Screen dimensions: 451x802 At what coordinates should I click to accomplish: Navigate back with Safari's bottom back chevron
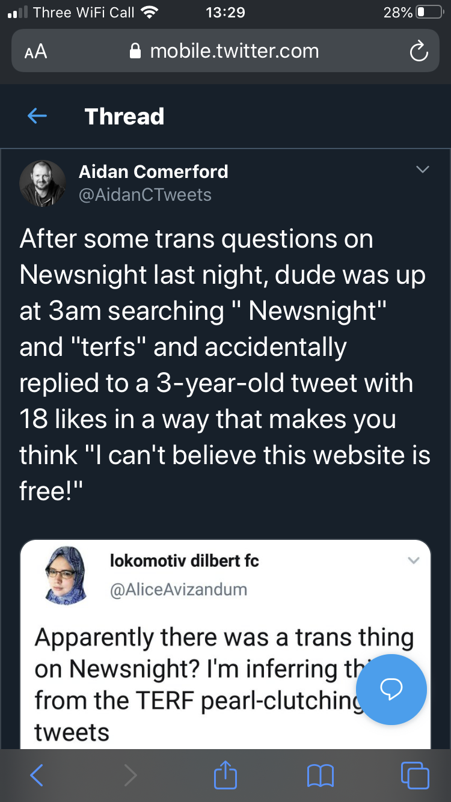(37, 776)
